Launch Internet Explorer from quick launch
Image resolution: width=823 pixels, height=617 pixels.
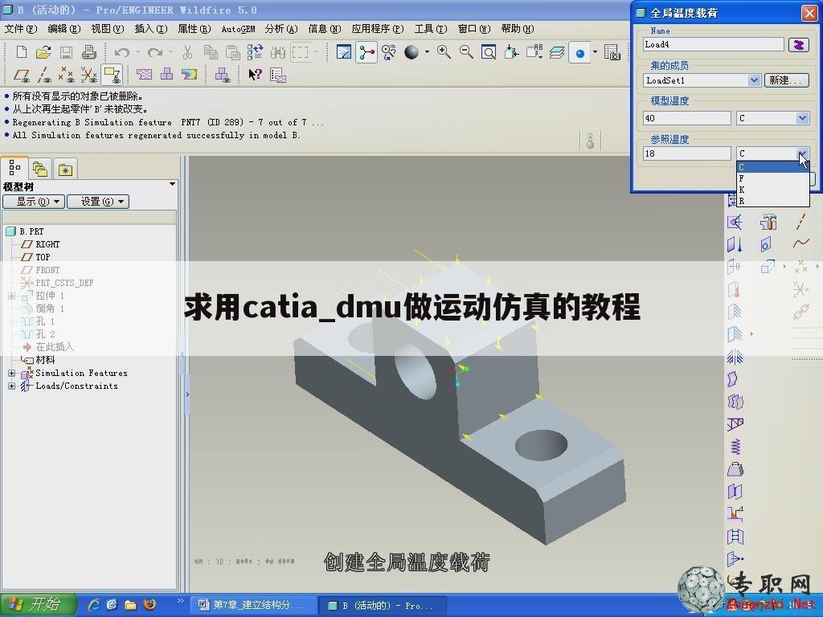pyautogui.click(x=93, y=605)
